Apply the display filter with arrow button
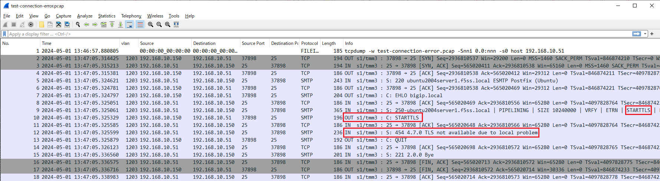Viewport: 660px width, 181px height. [x=637, y=34]
